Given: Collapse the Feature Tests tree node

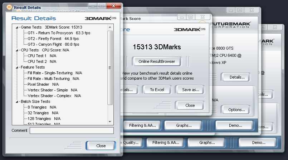Looking at the screenshot, I should (17, 67).
